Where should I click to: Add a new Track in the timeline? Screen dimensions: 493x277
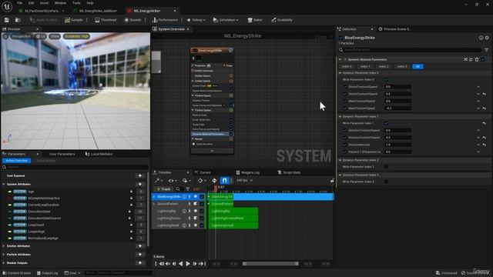pyautogui.click(x=163, y=189)
